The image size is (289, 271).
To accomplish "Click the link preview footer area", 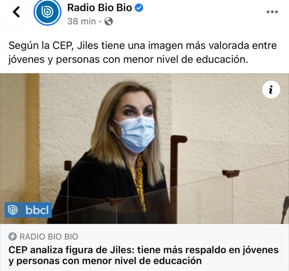I will [144, 248].
